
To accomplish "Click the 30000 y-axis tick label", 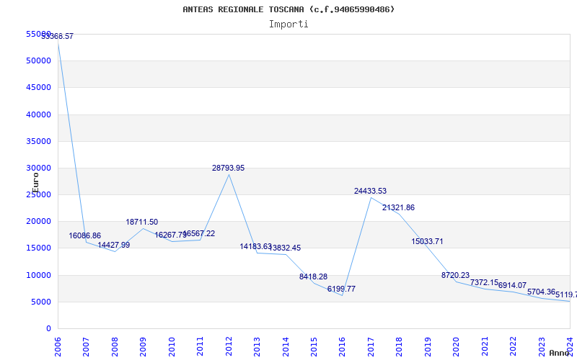I will (x=39, y=168).
